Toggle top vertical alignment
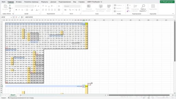This screenshot has height=99, width=176. click(x=43, y=6)
